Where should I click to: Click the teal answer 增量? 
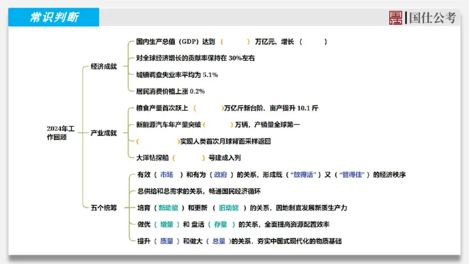click(166, 225)
